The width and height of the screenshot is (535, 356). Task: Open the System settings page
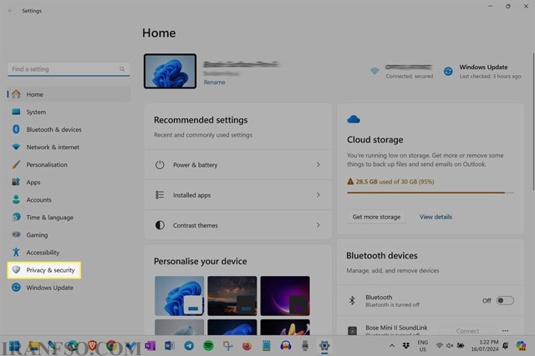(x=69, y=112)
